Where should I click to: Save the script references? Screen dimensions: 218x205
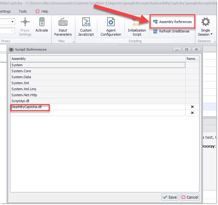(169, 197)
